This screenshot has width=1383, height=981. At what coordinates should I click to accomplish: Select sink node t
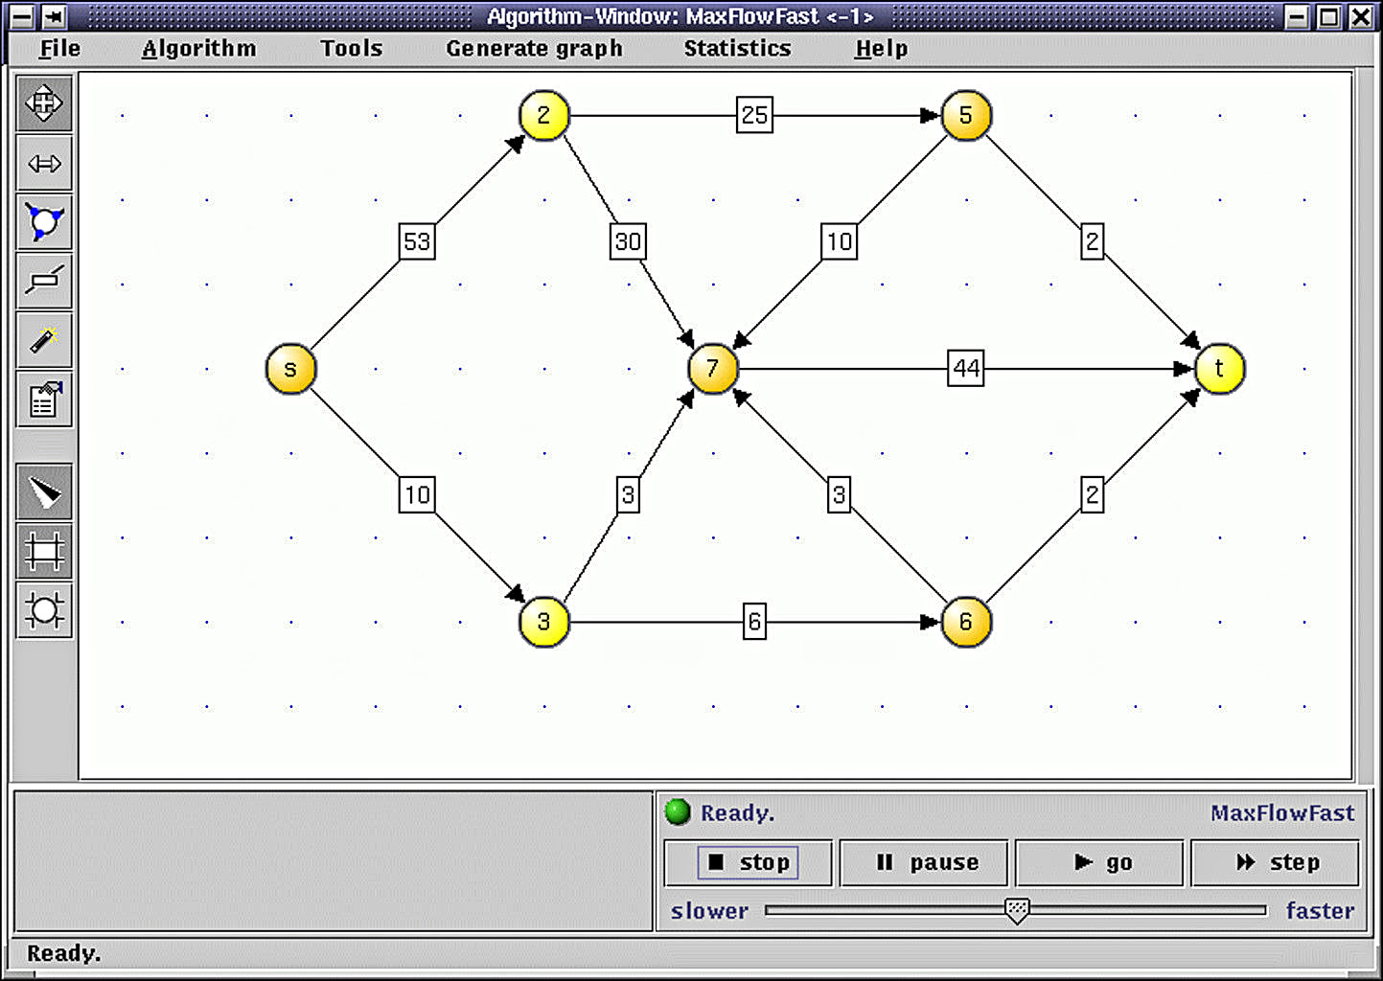tap(1219, 369)
